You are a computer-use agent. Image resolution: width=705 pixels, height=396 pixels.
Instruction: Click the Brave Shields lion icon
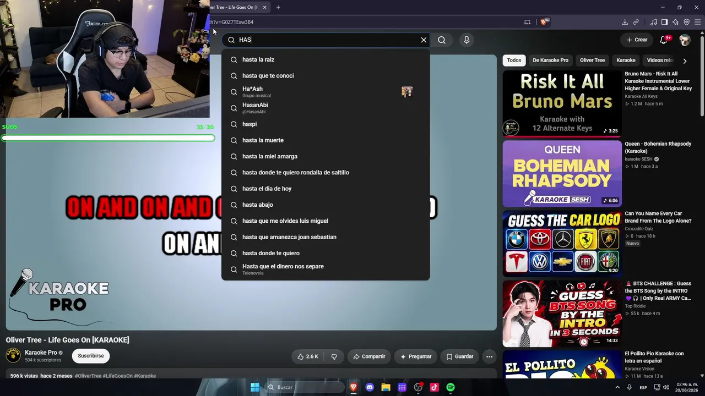click(x=544, y=22)
